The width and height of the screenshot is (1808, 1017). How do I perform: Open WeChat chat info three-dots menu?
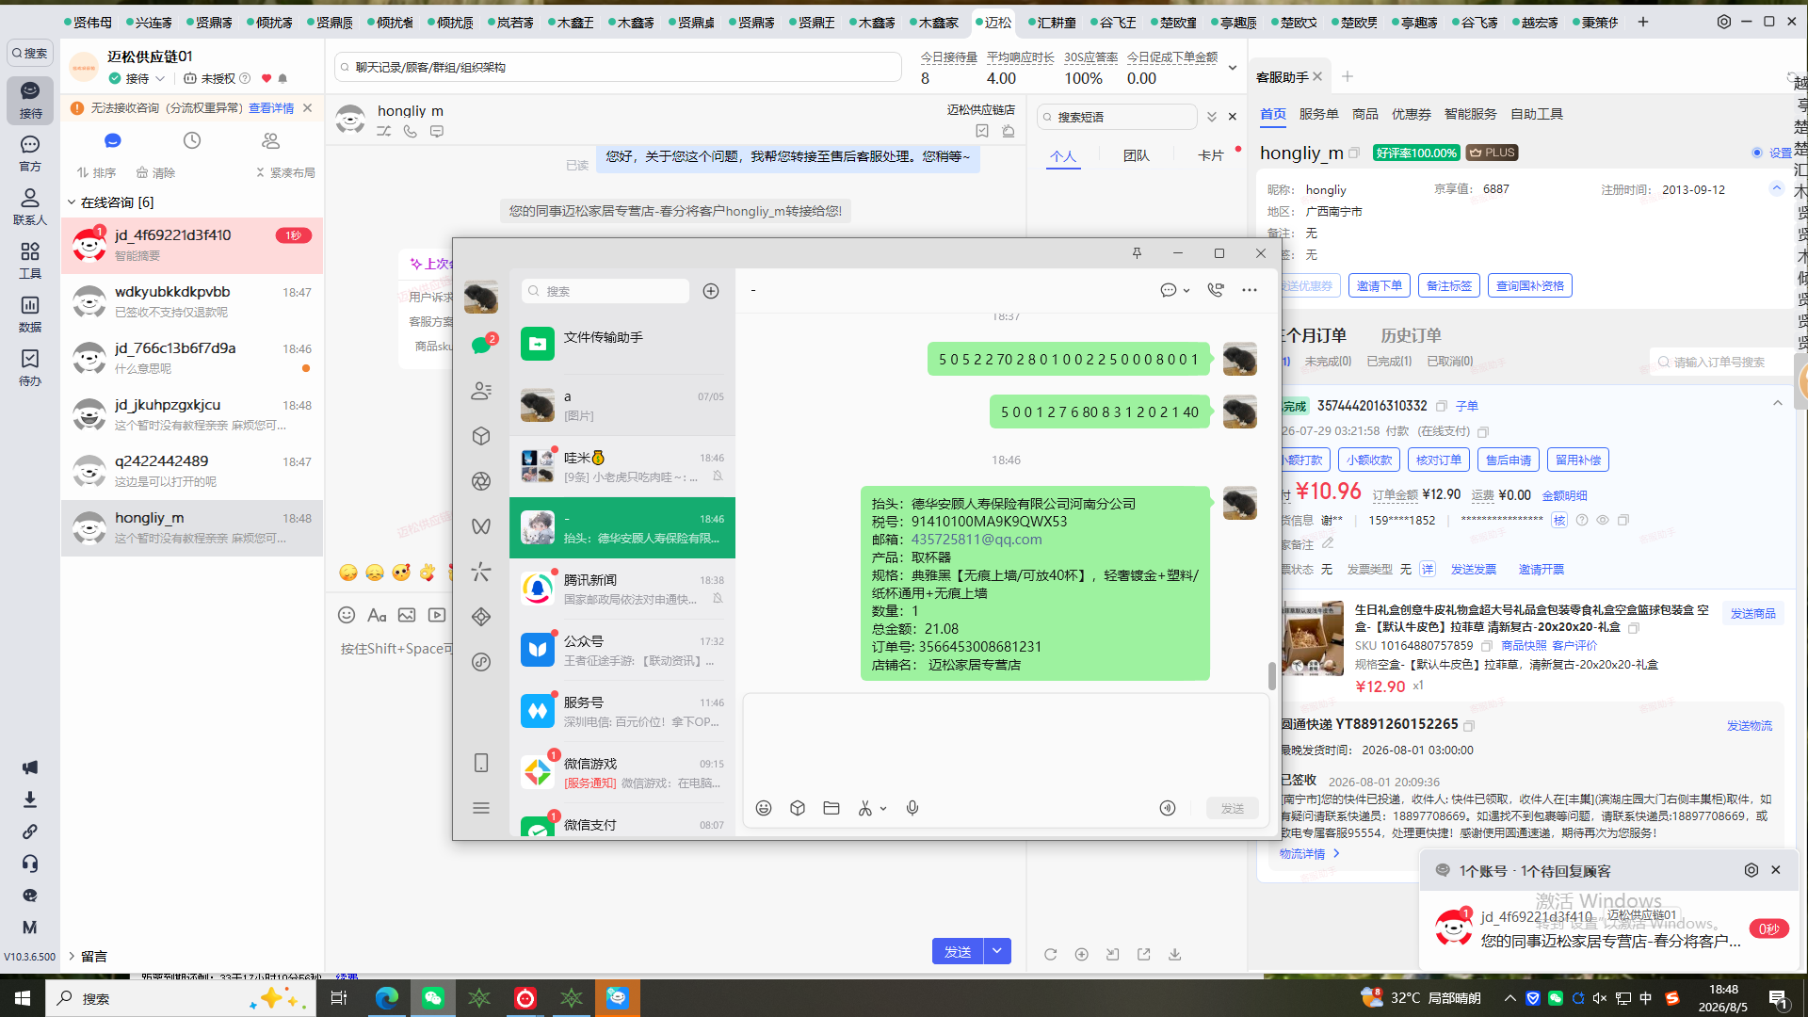(x=1250, y=290)
